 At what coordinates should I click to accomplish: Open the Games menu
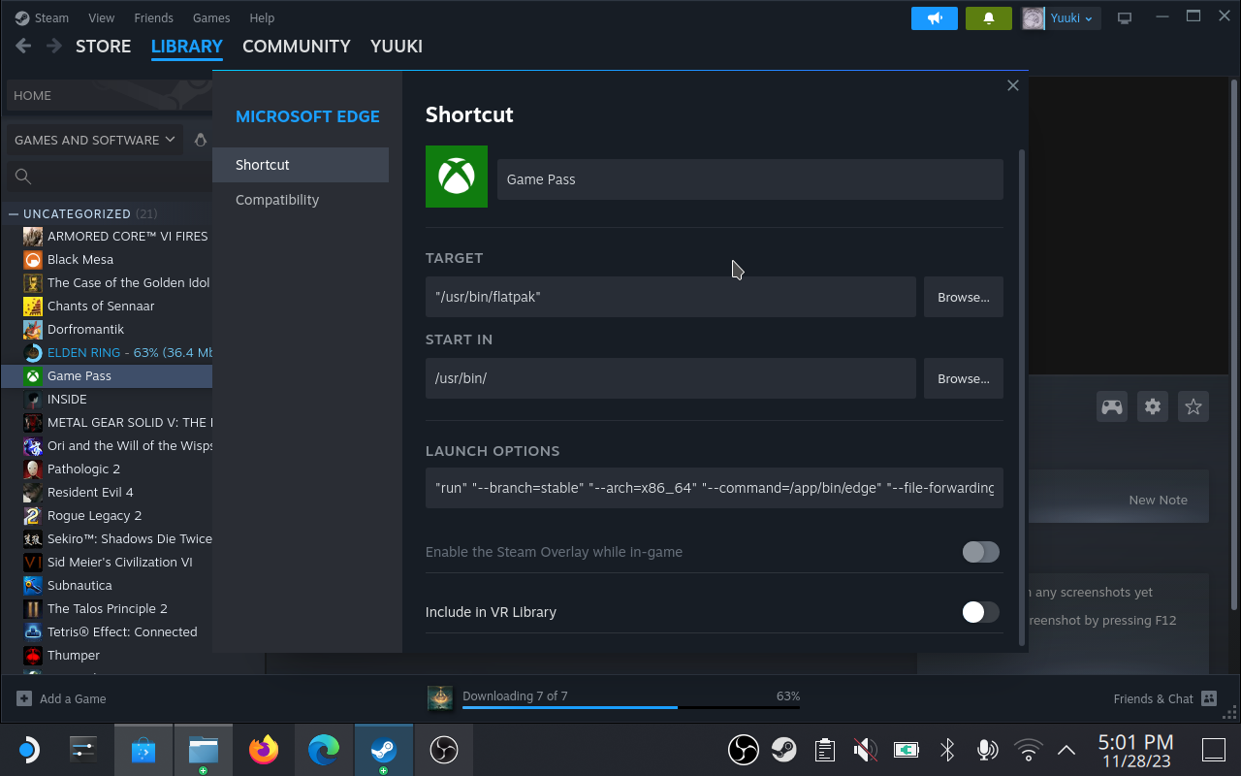coord(211,17)
